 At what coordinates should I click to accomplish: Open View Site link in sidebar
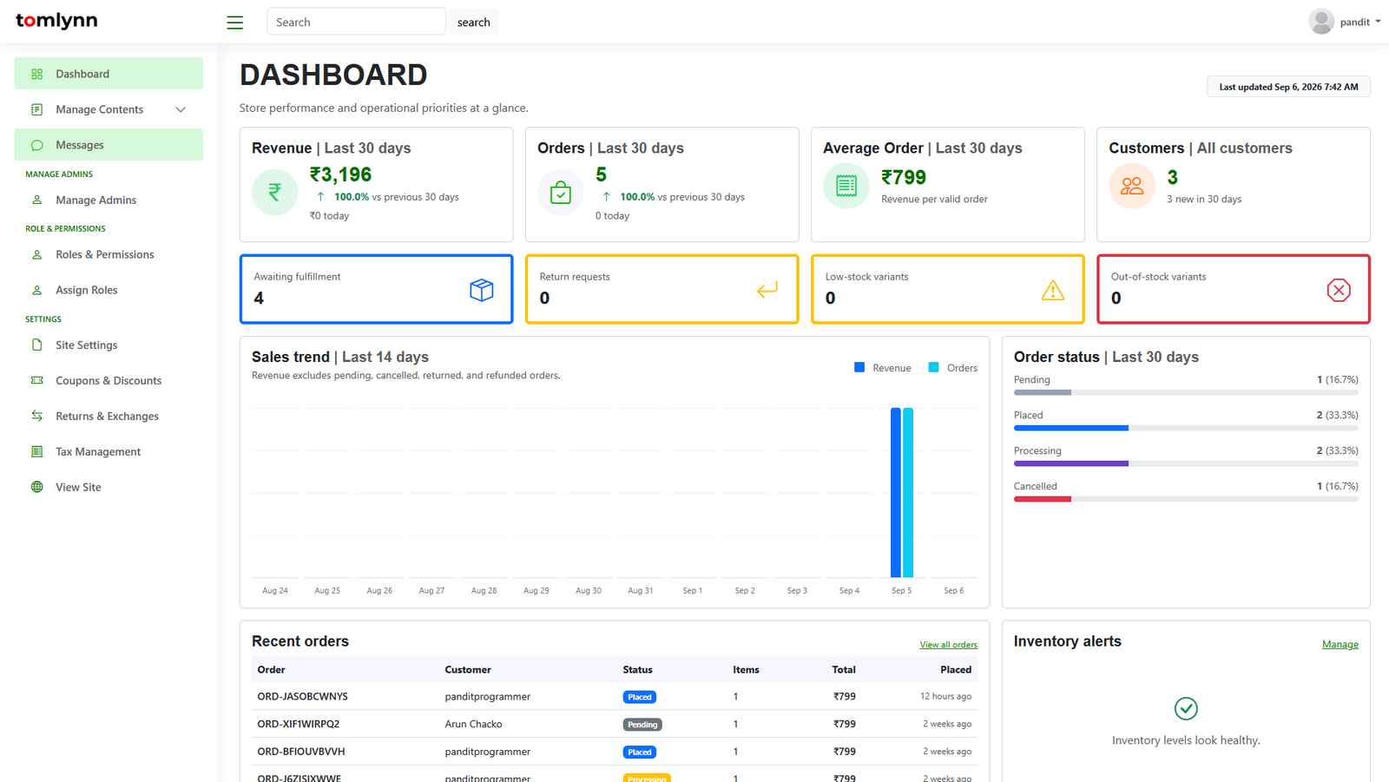click(x=109, y=487)
